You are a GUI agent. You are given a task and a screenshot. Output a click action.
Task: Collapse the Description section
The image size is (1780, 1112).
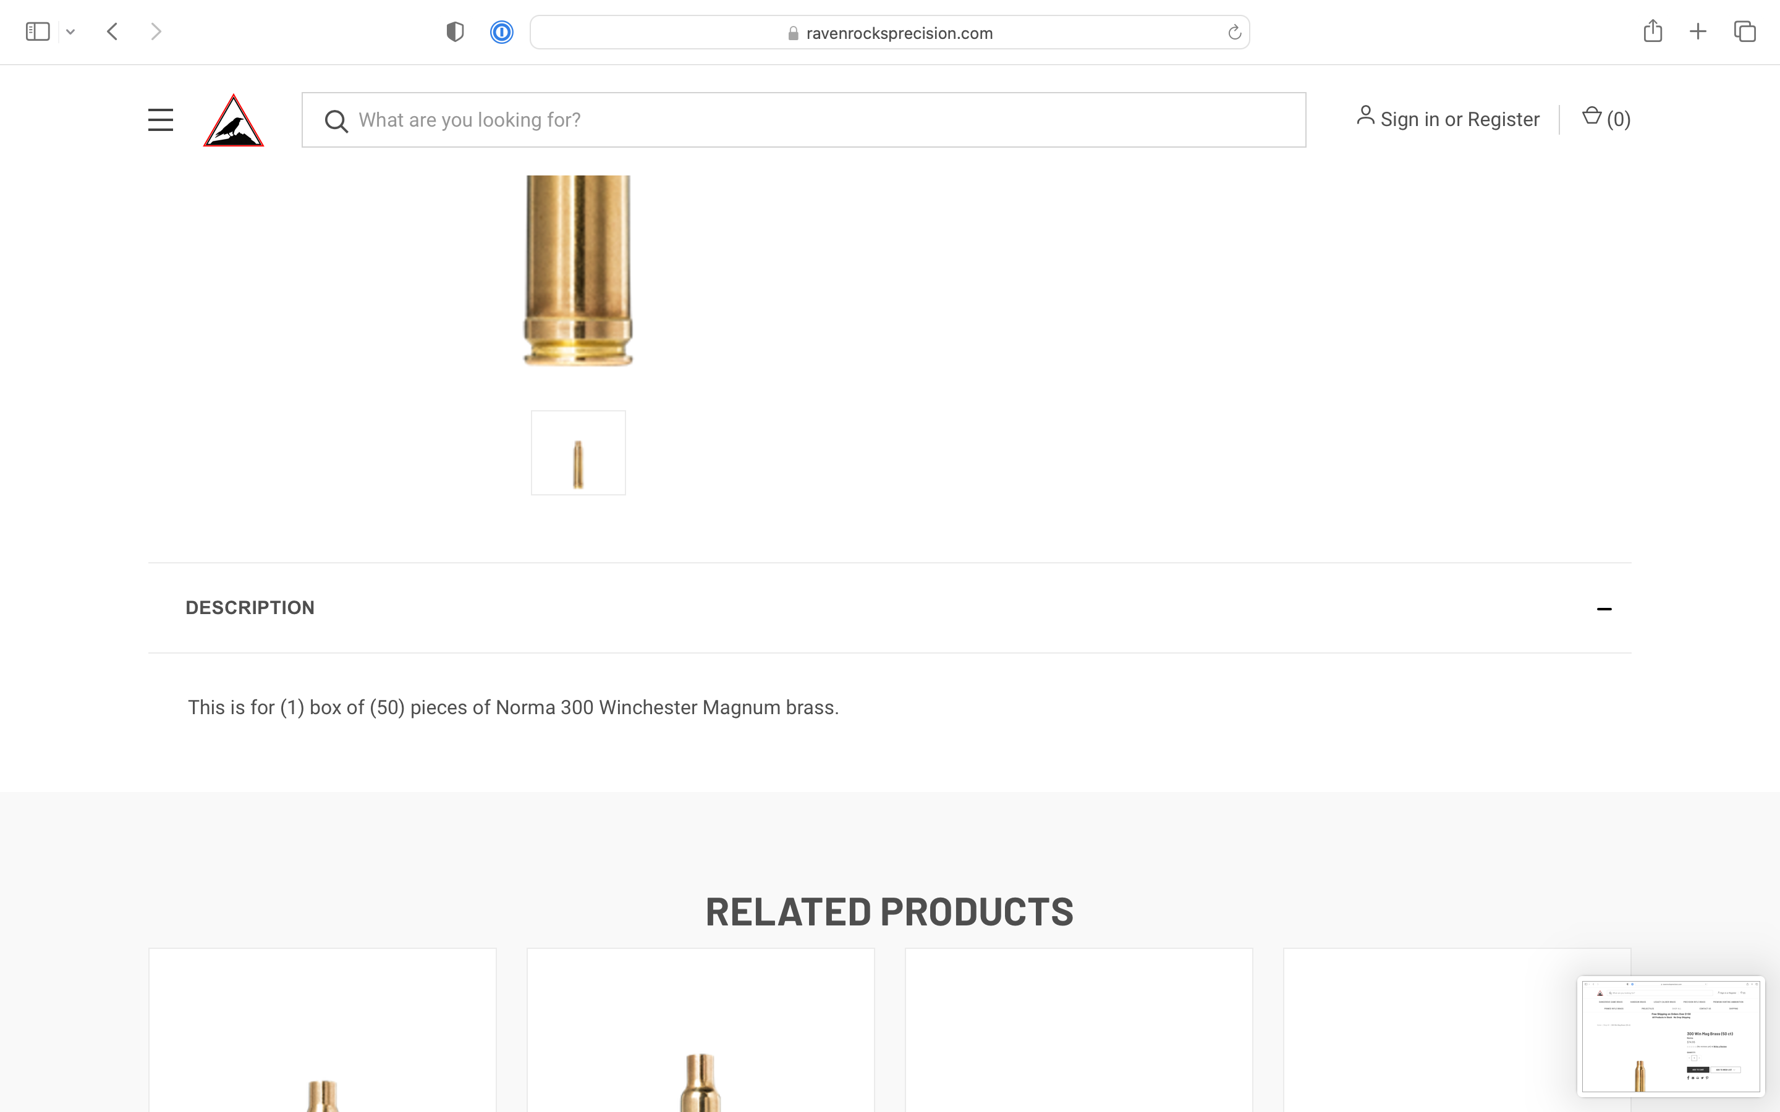[x=1603, y=609]
